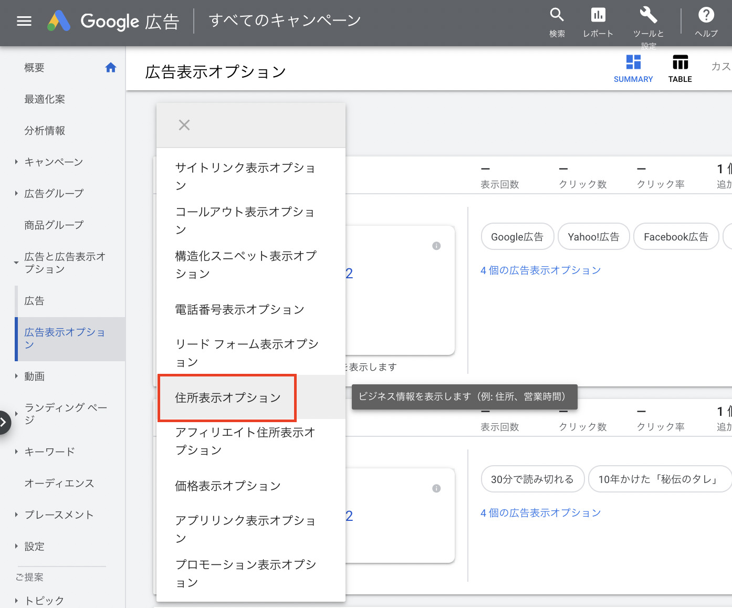This screenshot has width=732, height=608.
Task: Switch to TABLE view
Action: tap(679, 68)
